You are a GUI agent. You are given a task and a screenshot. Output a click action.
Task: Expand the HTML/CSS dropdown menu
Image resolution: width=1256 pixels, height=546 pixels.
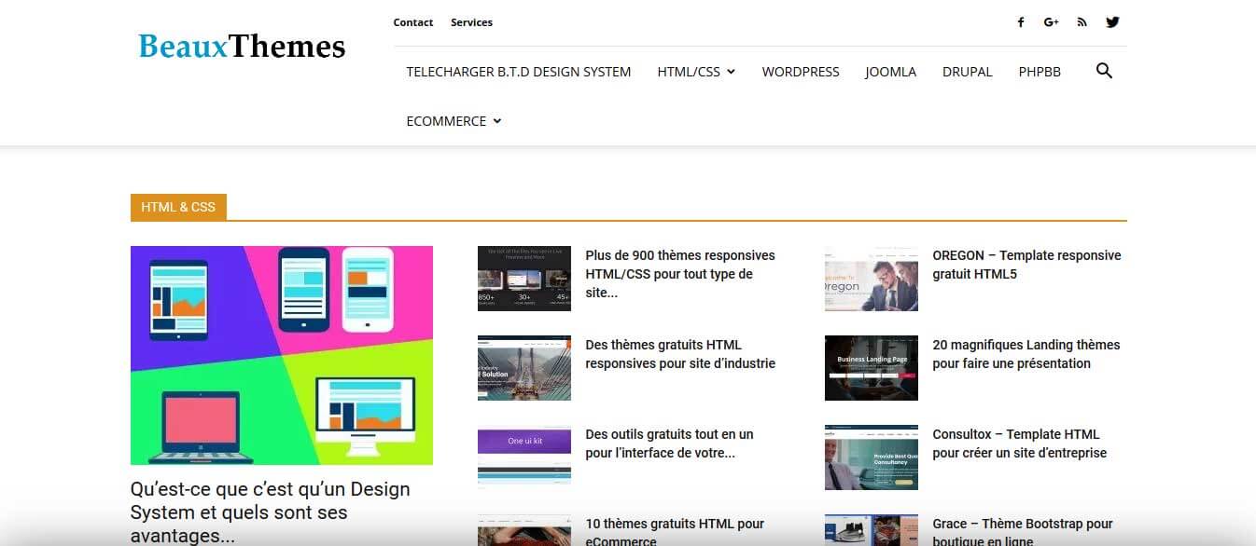coord(696,72)
